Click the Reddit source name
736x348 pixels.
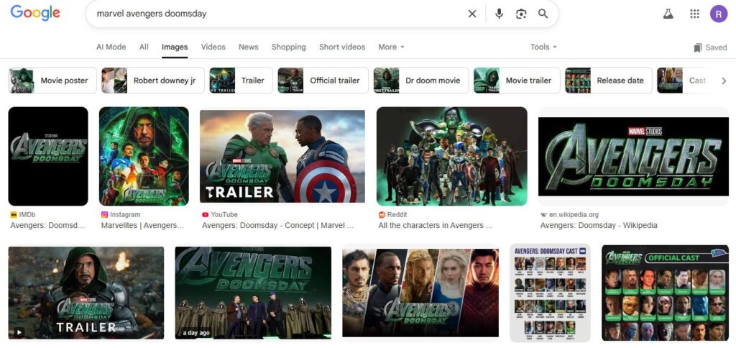click(397, 214)
